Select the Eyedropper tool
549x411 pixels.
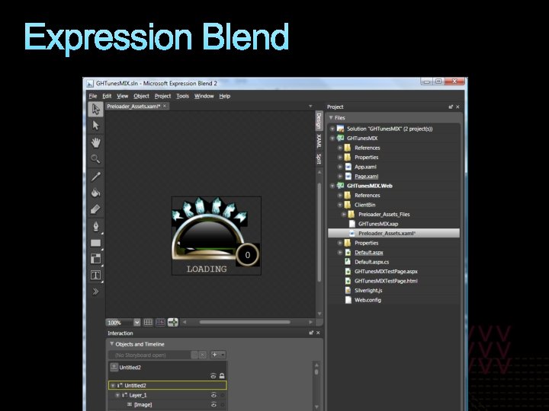[x=95, y=177]
